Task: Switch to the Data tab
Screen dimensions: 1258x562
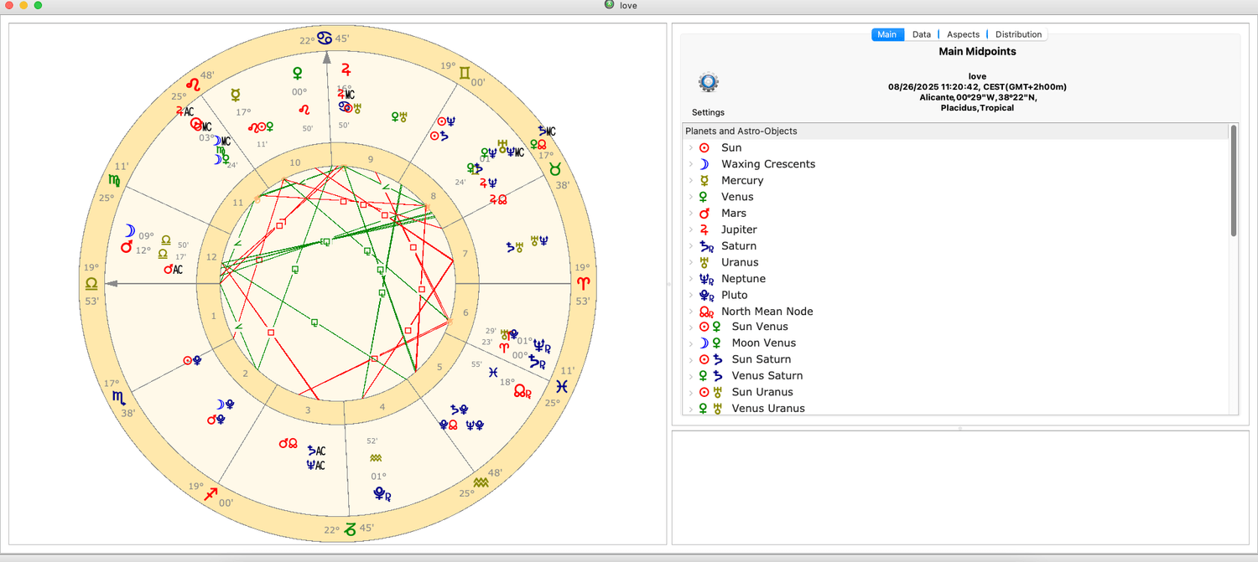Action: (x=922, y=34)
